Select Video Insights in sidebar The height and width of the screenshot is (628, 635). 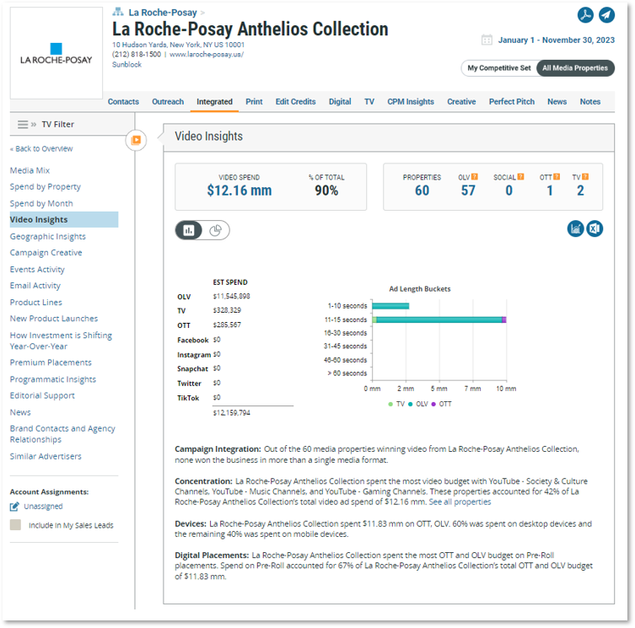click(x=64, y=219)
